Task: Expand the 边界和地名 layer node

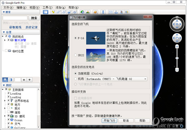Action: point(5,101)
